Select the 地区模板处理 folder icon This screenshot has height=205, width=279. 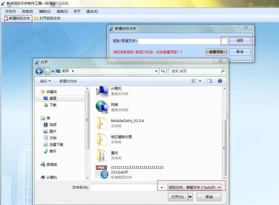coord(102,139)
